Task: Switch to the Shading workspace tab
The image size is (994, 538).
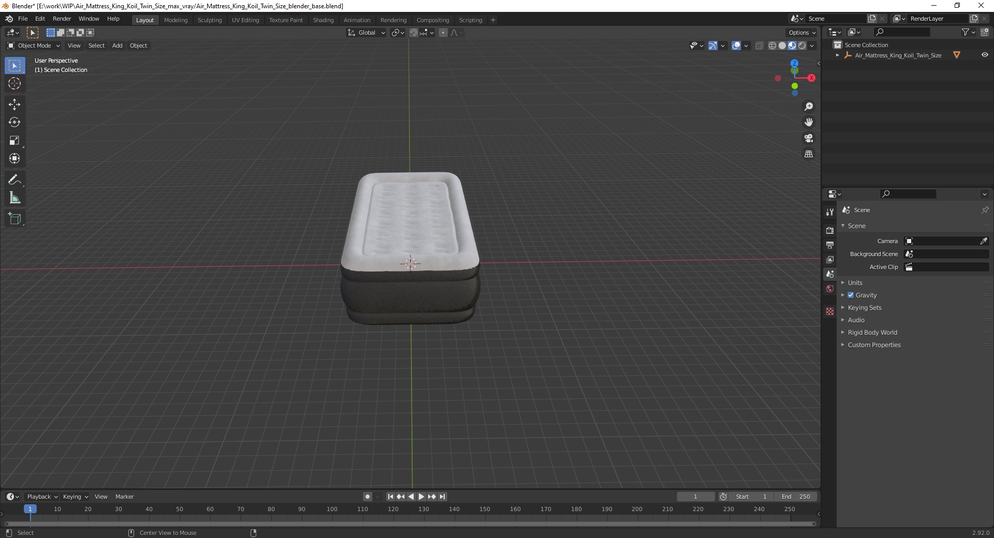Action: tap(323, 20)
